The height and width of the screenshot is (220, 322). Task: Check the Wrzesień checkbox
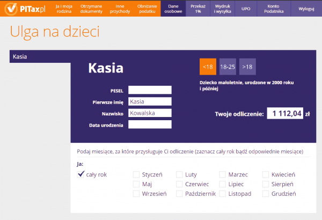(136, 194)
